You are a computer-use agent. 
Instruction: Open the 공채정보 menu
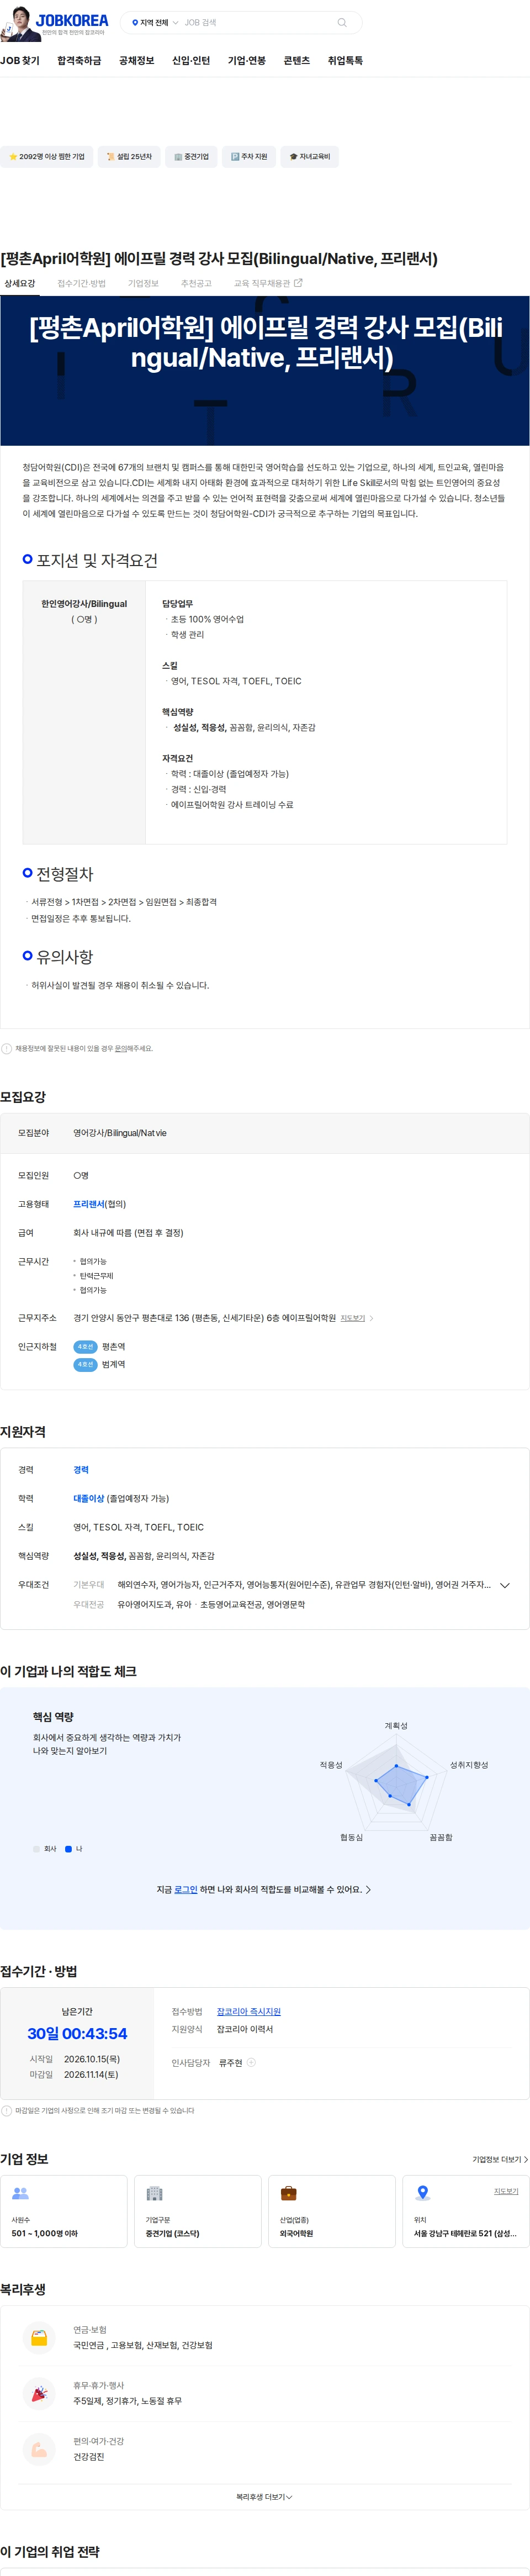coord(137,61)
